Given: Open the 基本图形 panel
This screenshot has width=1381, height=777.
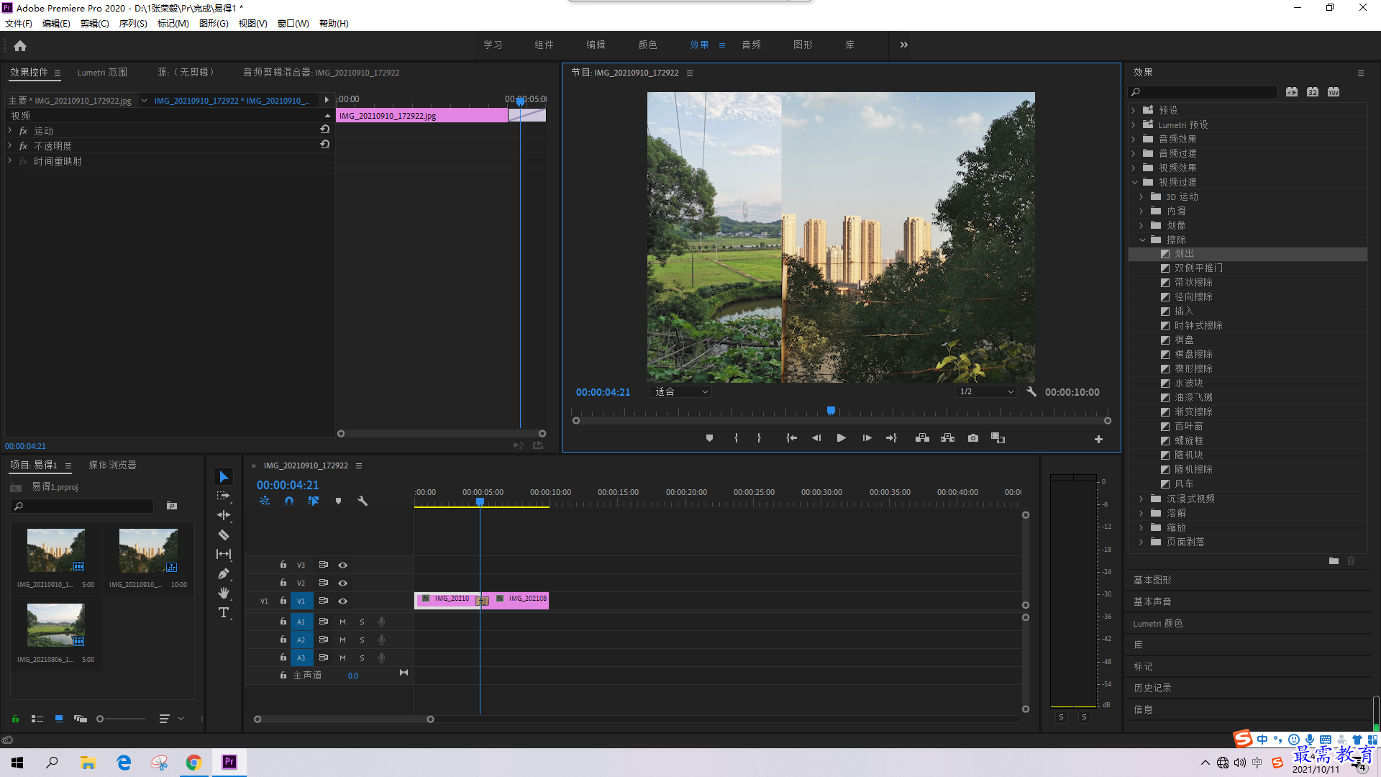Looking at the screenshot, I should click(1152, 580).
